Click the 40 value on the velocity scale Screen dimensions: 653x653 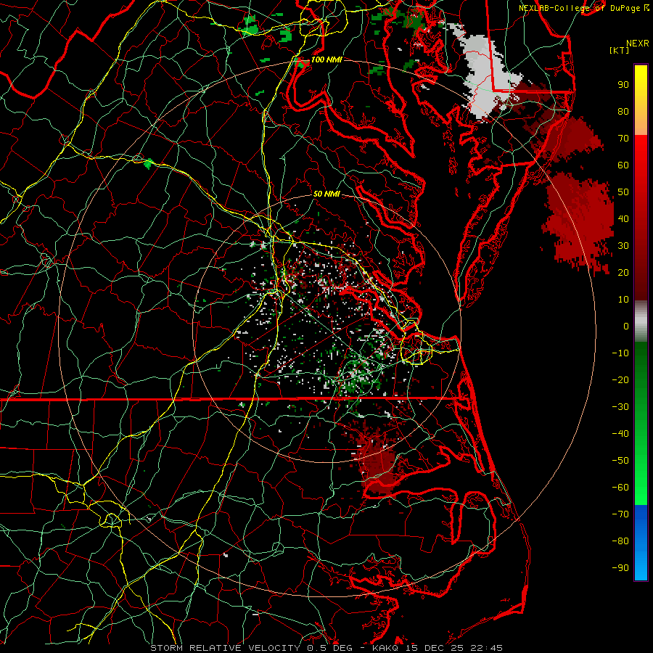[x=623, y=218]
